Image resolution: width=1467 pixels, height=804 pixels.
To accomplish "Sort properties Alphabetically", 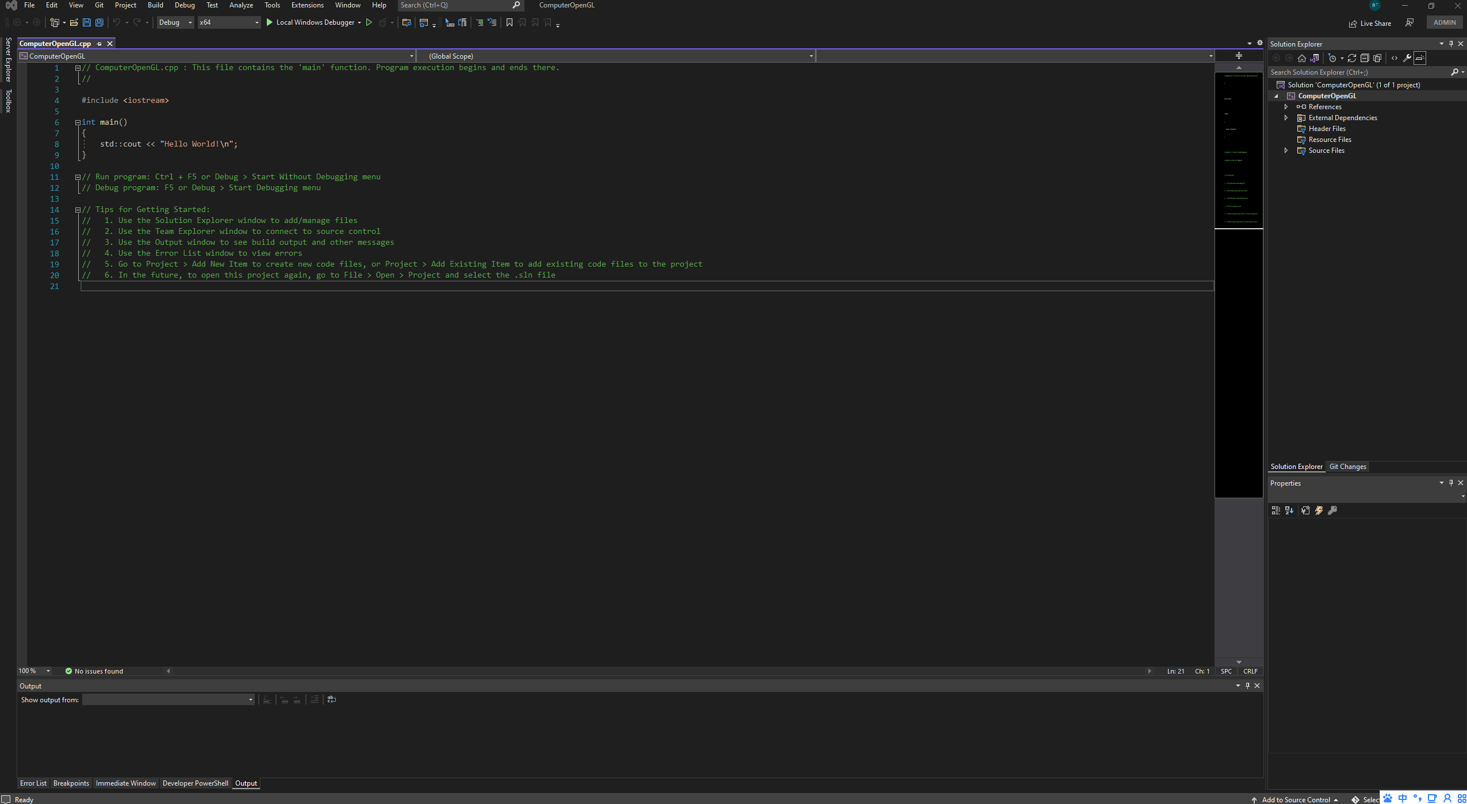I will [1289, 510].
